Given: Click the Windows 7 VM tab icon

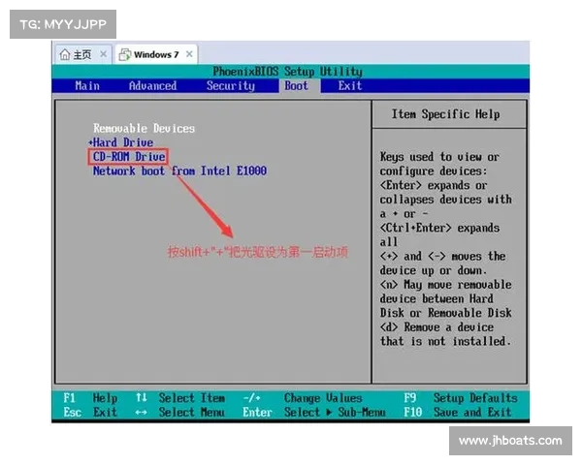Looking at the screenshot, I should 125,54.
